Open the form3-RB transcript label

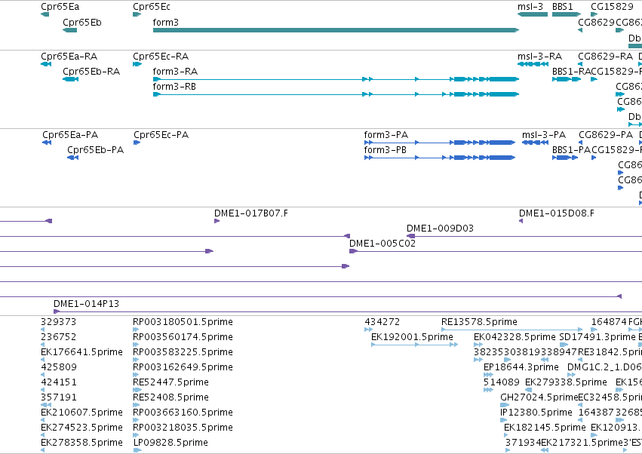point(174,87)
